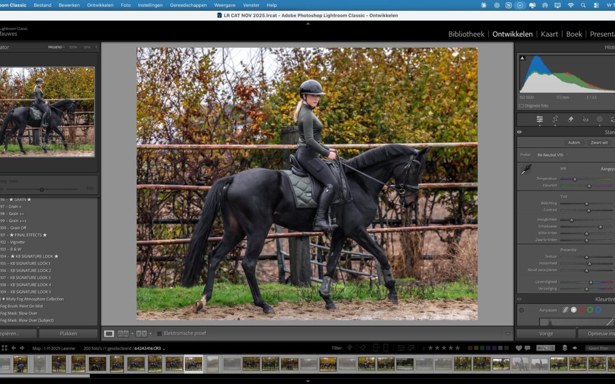Click the Autom. button in the Develop panel
The image size is (615, 384).
[574, 142]
